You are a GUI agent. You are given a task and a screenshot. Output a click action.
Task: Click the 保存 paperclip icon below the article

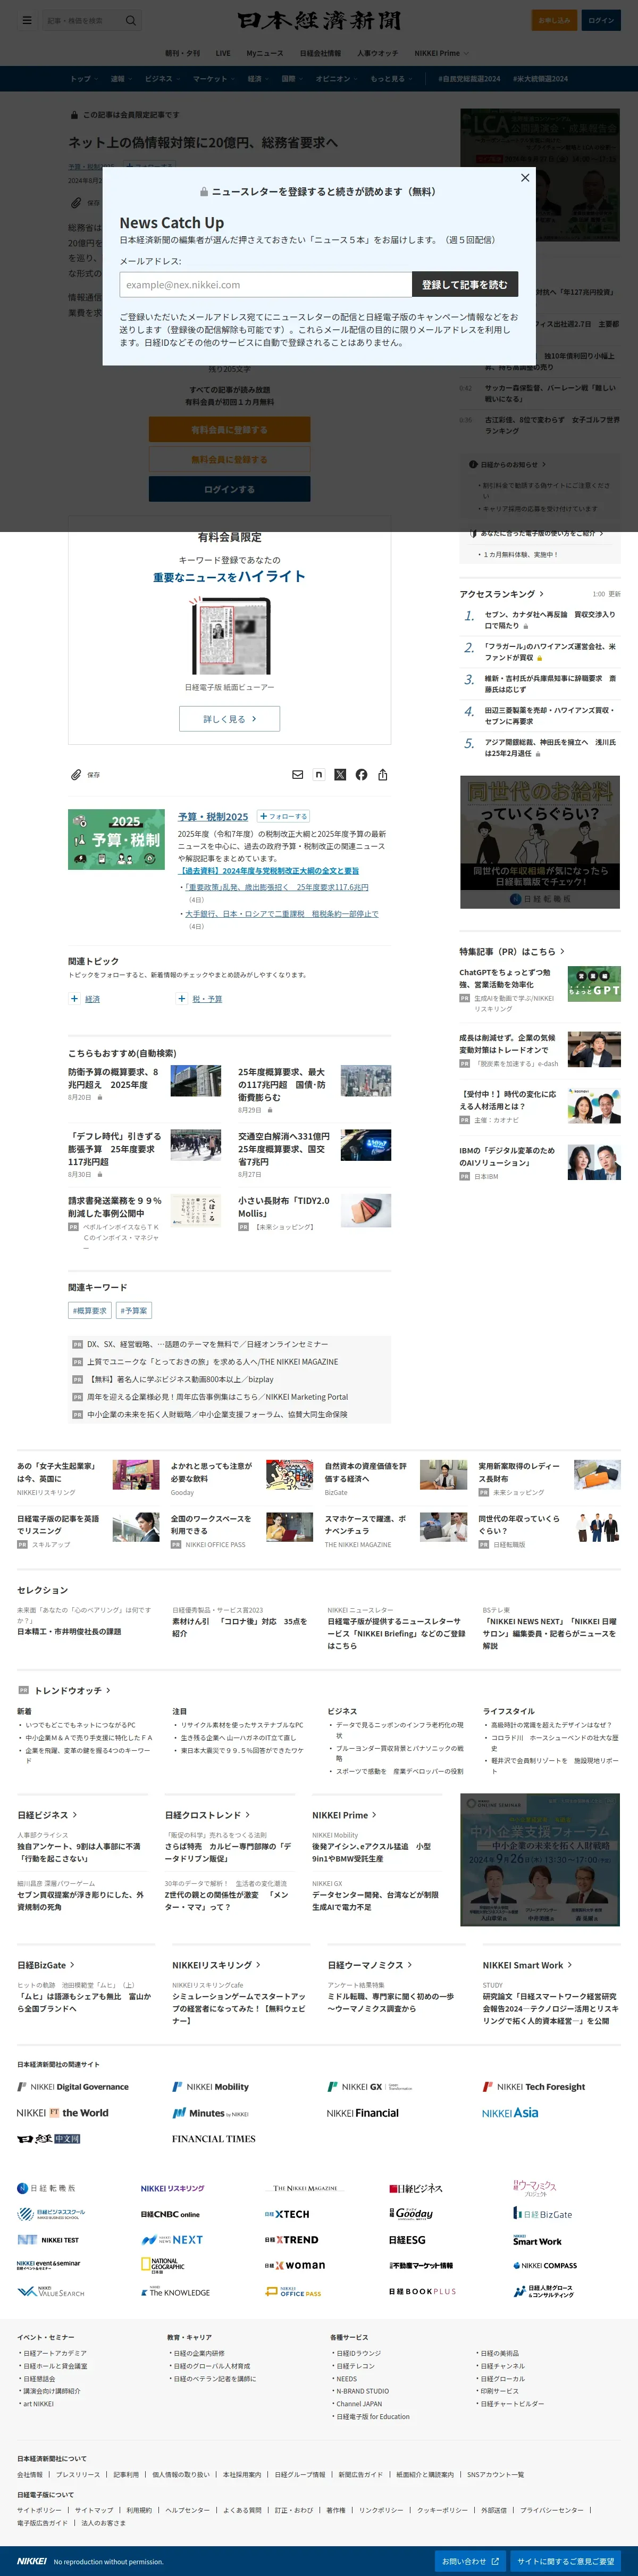pyautogui.click(x=76, y=775)
